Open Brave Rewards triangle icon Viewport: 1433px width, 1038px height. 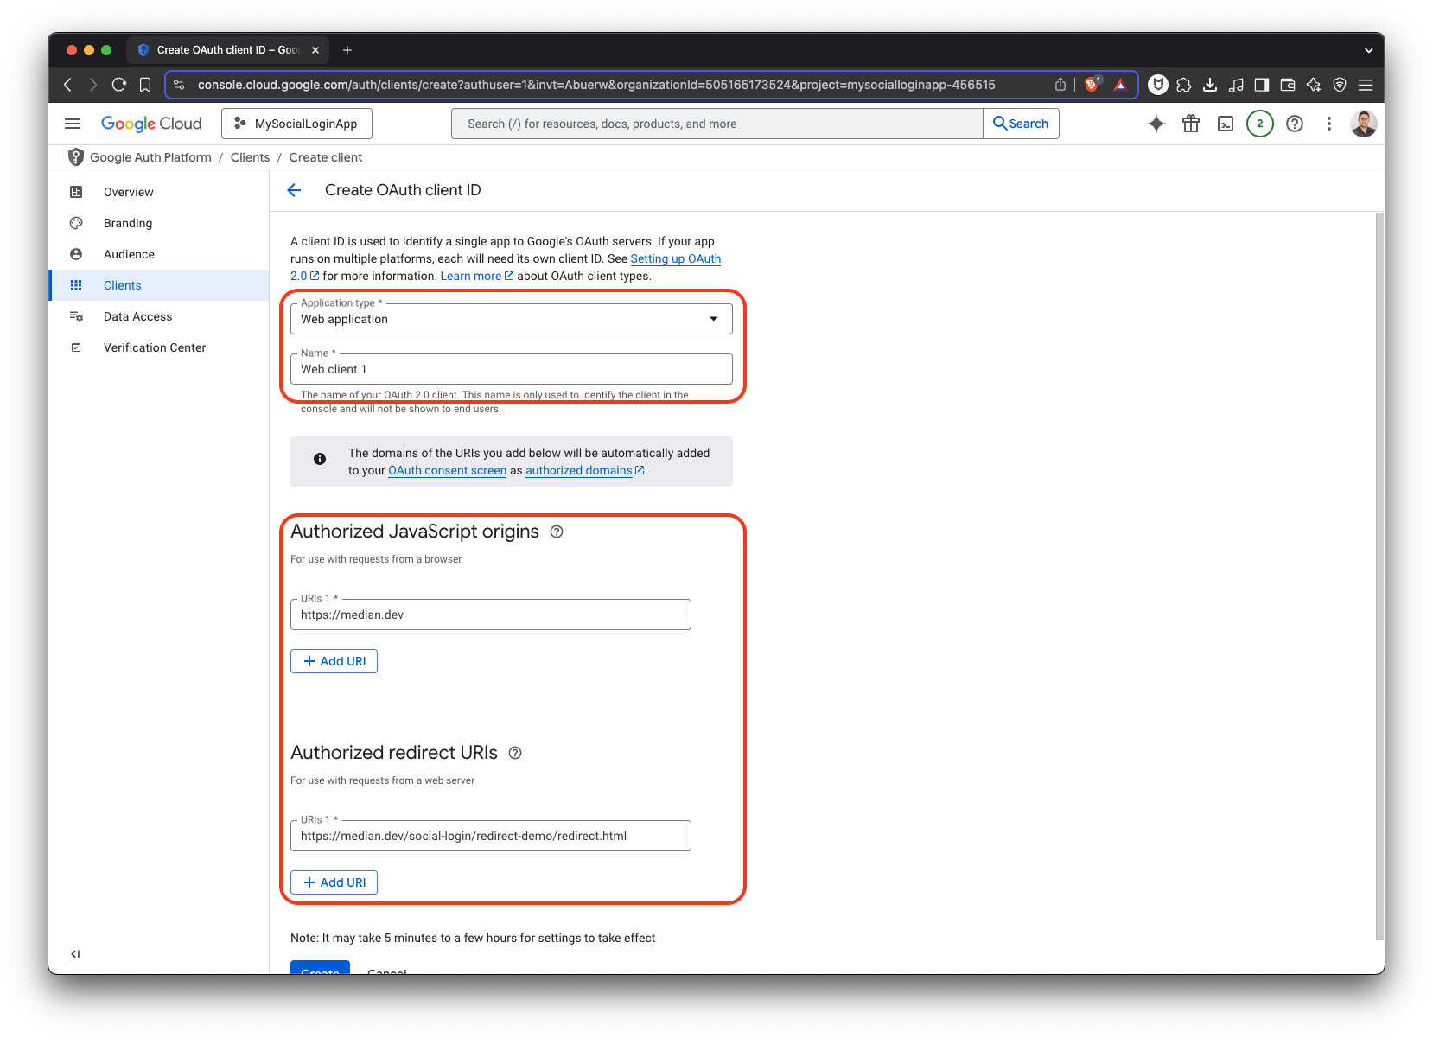coord(1120,85)
